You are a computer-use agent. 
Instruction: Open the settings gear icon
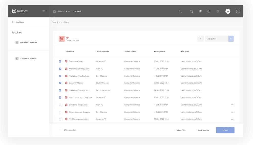(218, 11)
